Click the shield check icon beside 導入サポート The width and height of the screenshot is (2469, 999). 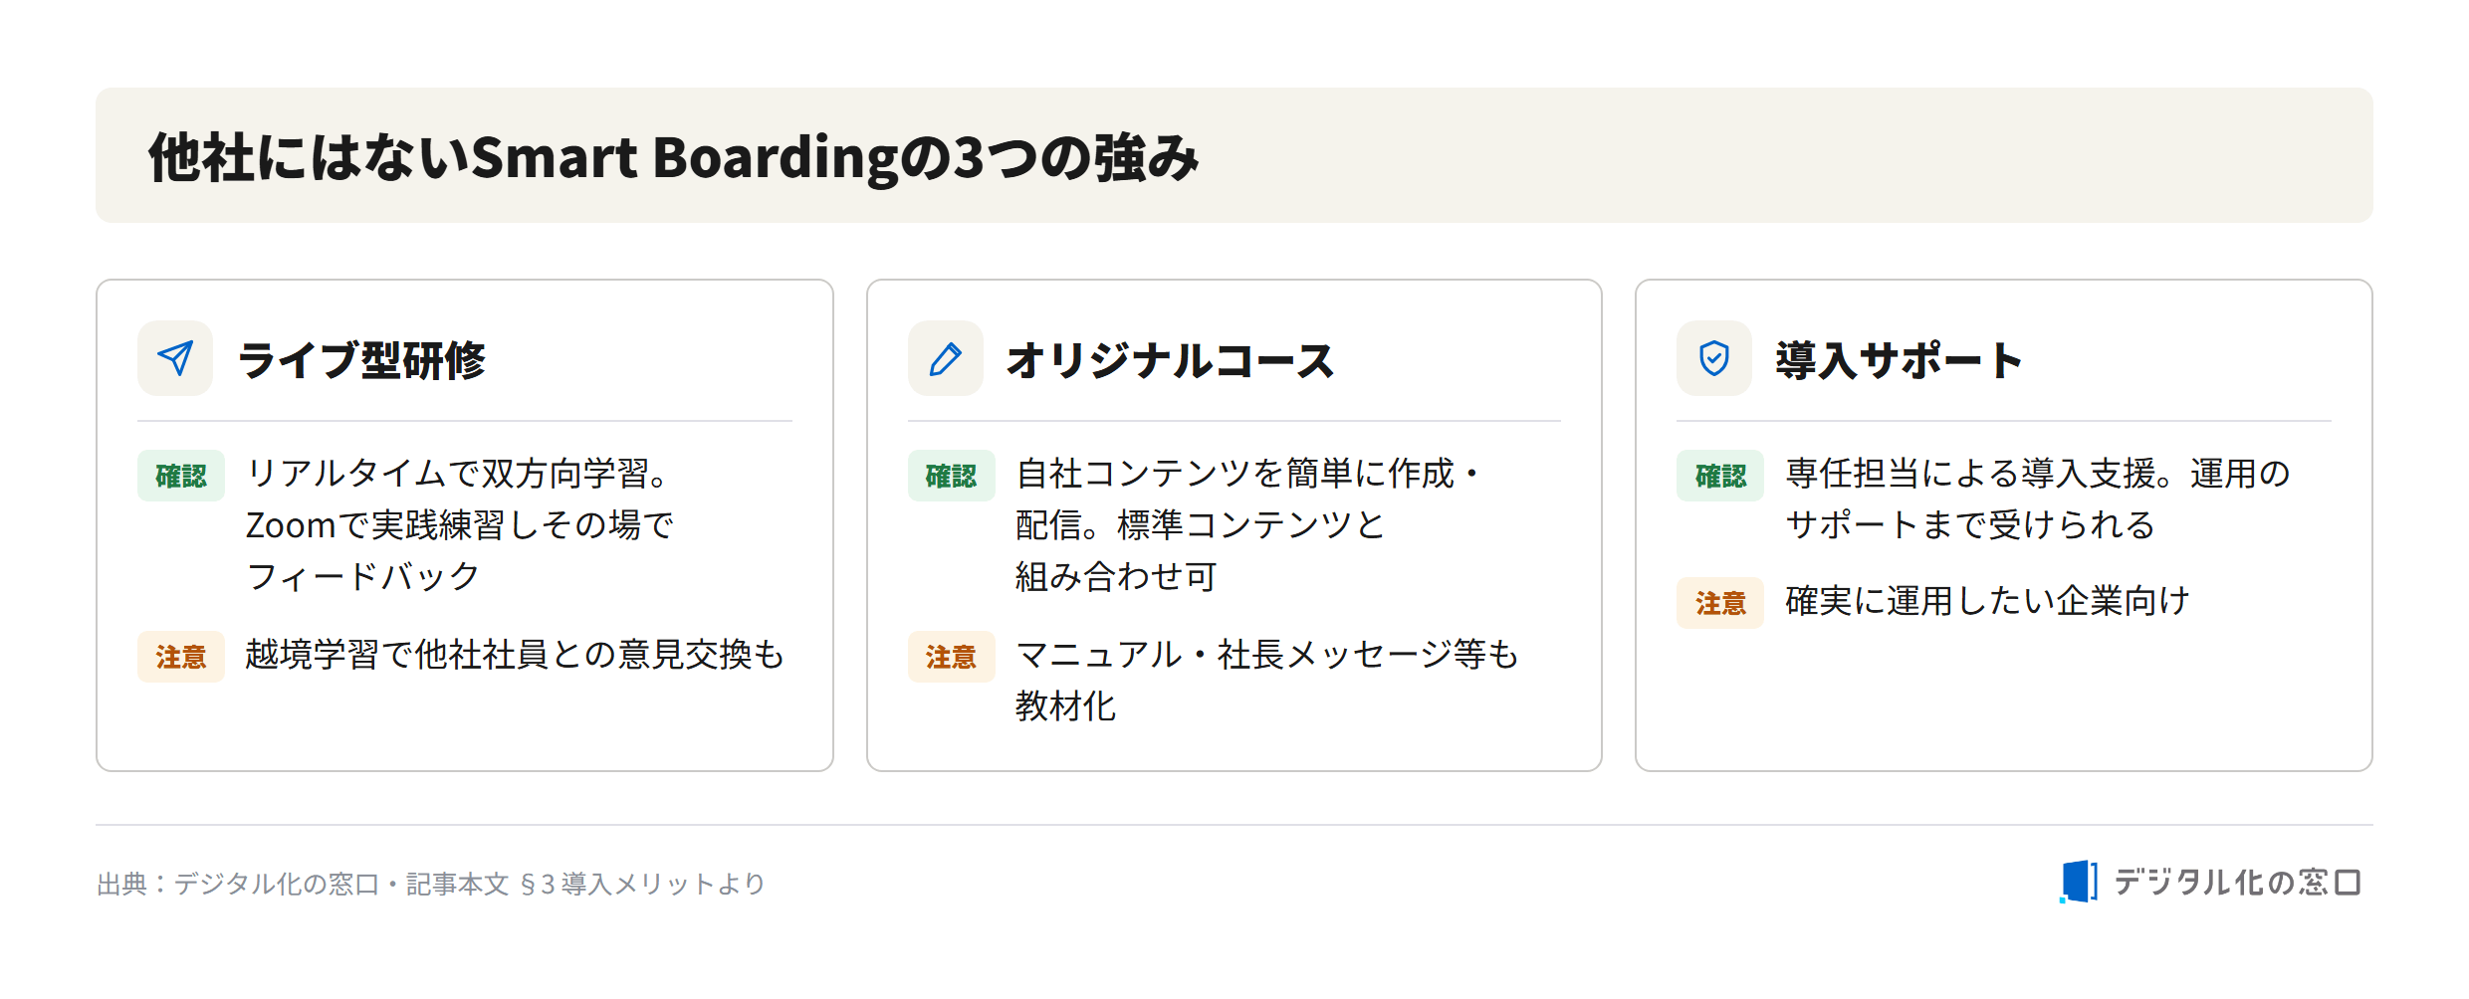click(x=1713, y=358)
